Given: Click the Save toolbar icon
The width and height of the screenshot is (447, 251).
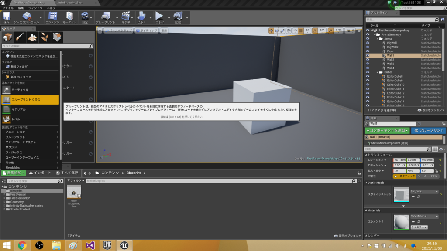Looking at the screenshot, I should pyautogui.click(x=6, y=17).
